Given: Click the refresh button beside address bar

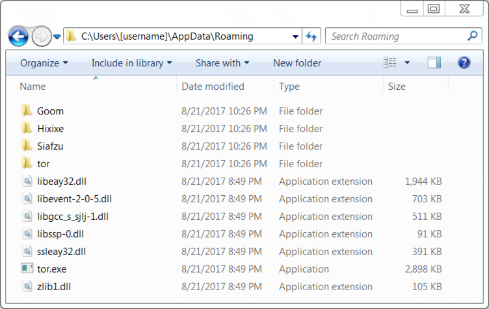Looking at the screenshot, I should pyautogui.click(x=311, y=36).
